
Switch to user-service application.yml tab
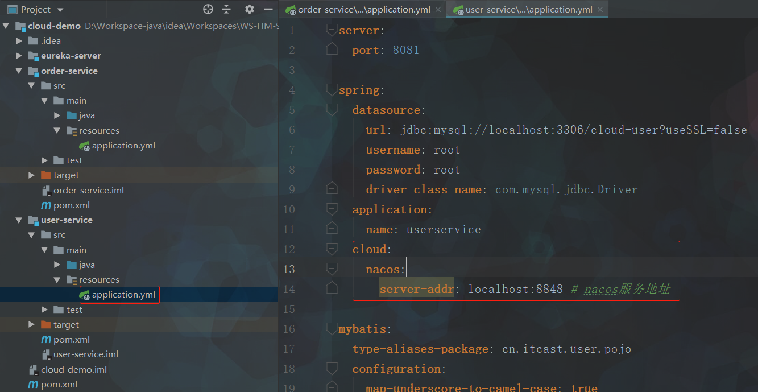coord(529,10)
